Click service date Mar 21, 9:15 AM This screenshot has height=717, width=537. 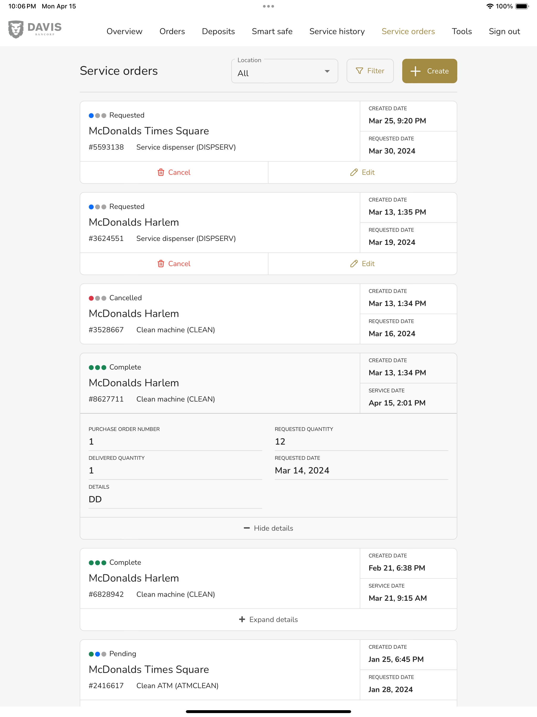tap(398, 598)
